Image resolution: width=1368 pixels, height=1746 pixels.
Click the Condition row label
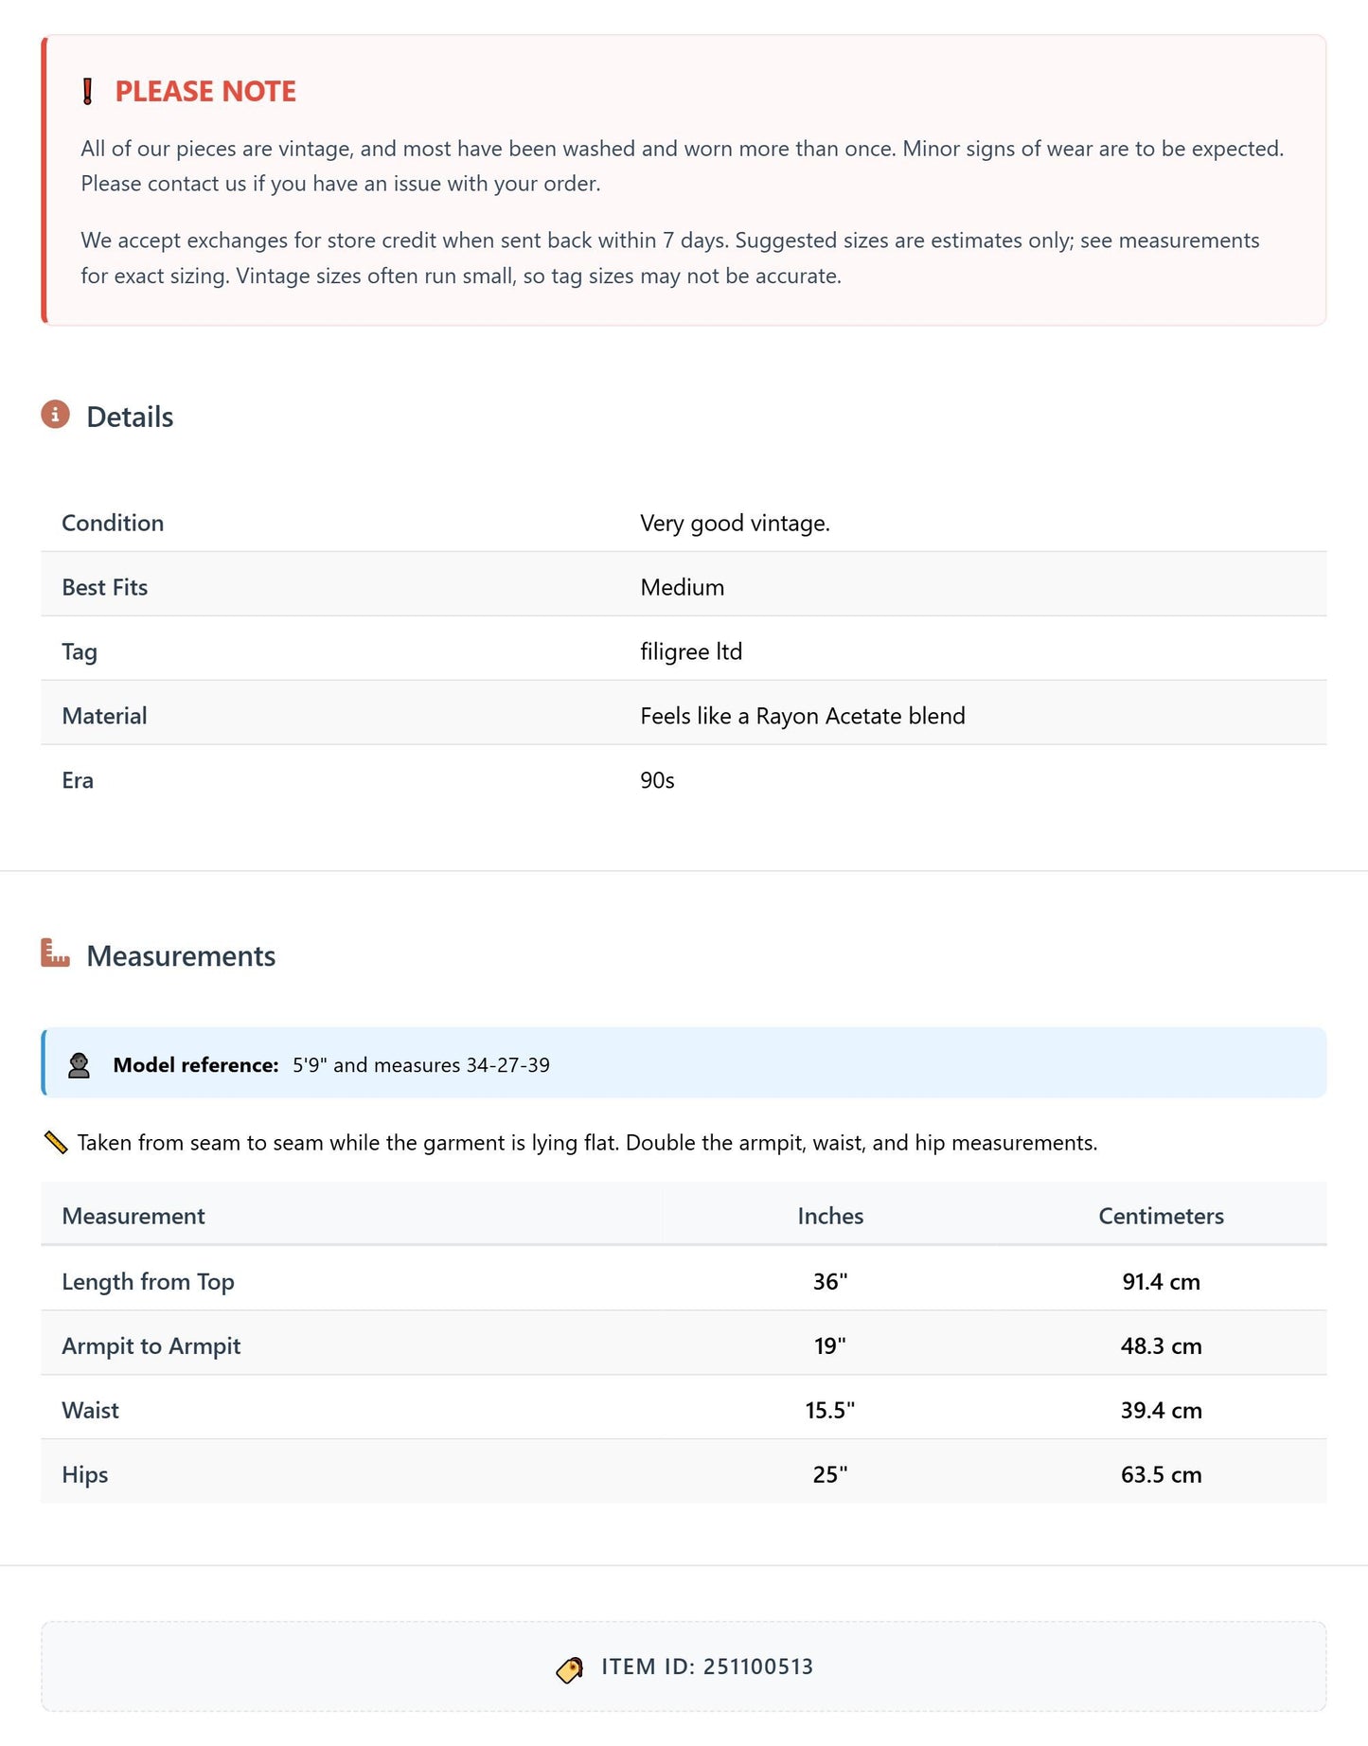click(113, 523)
